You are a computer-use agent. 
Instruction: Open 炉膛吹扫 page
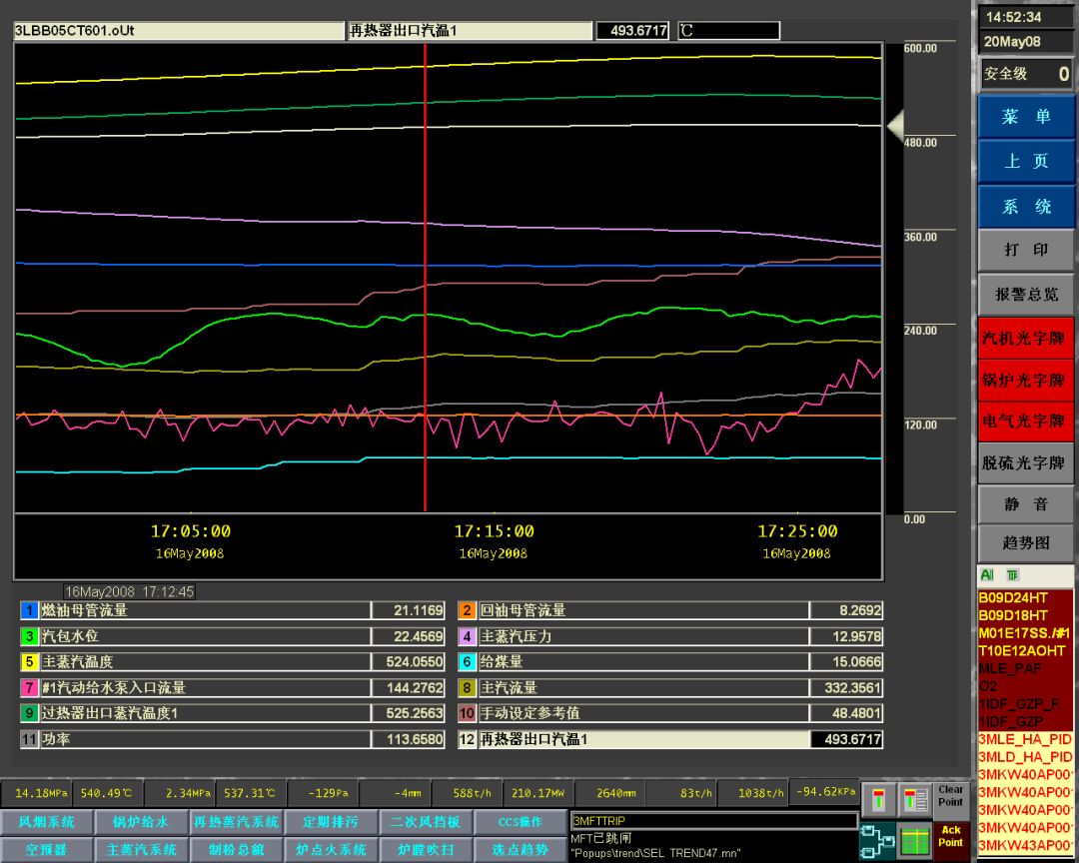point(426,850)
